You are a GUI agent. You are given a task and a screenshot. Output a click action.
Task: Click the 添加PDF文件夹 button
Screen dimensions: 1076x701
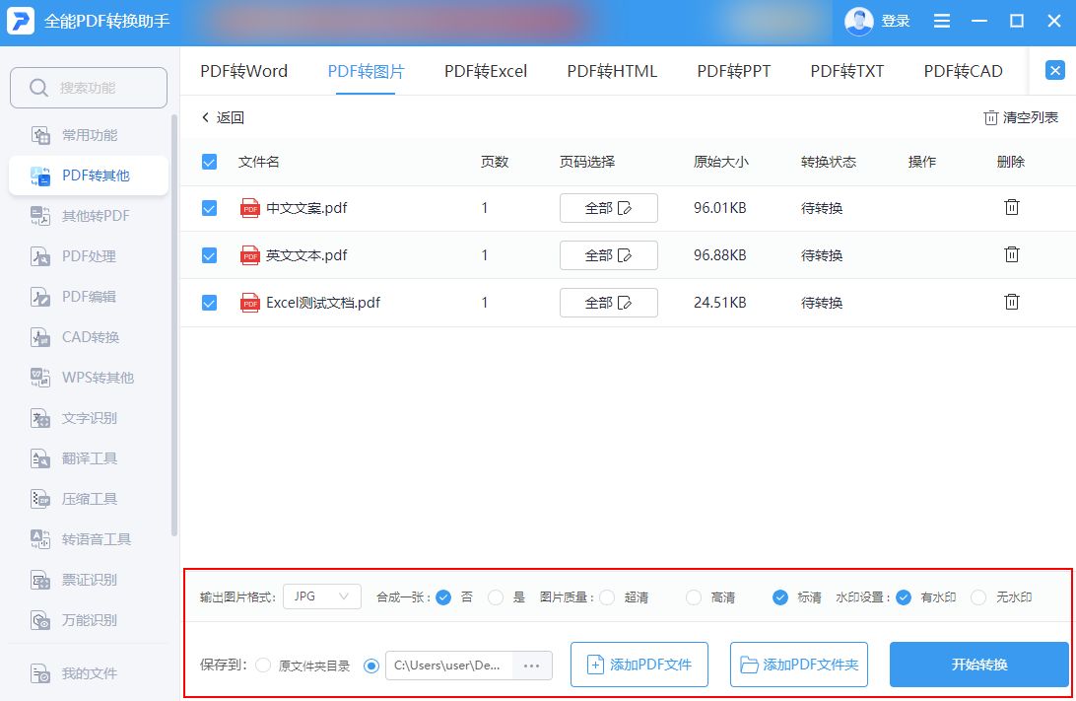[x=799, y=665]
